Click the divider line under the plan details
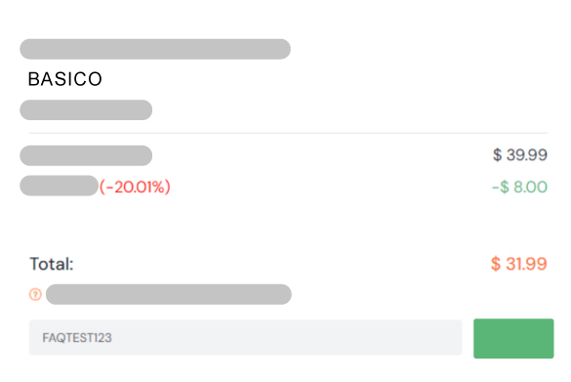The width and height of the screenshot is (571, 382). coord(288,133)
